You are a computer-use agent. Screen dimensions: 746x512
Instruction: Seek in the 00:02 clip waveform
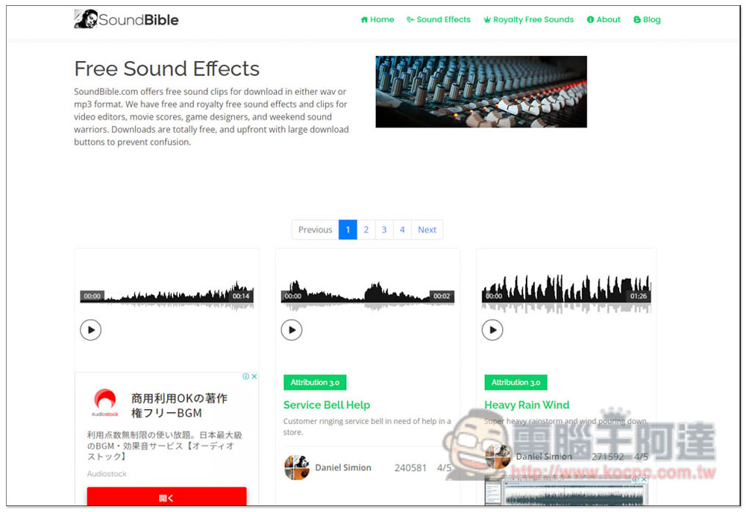[x=367, y=296]
